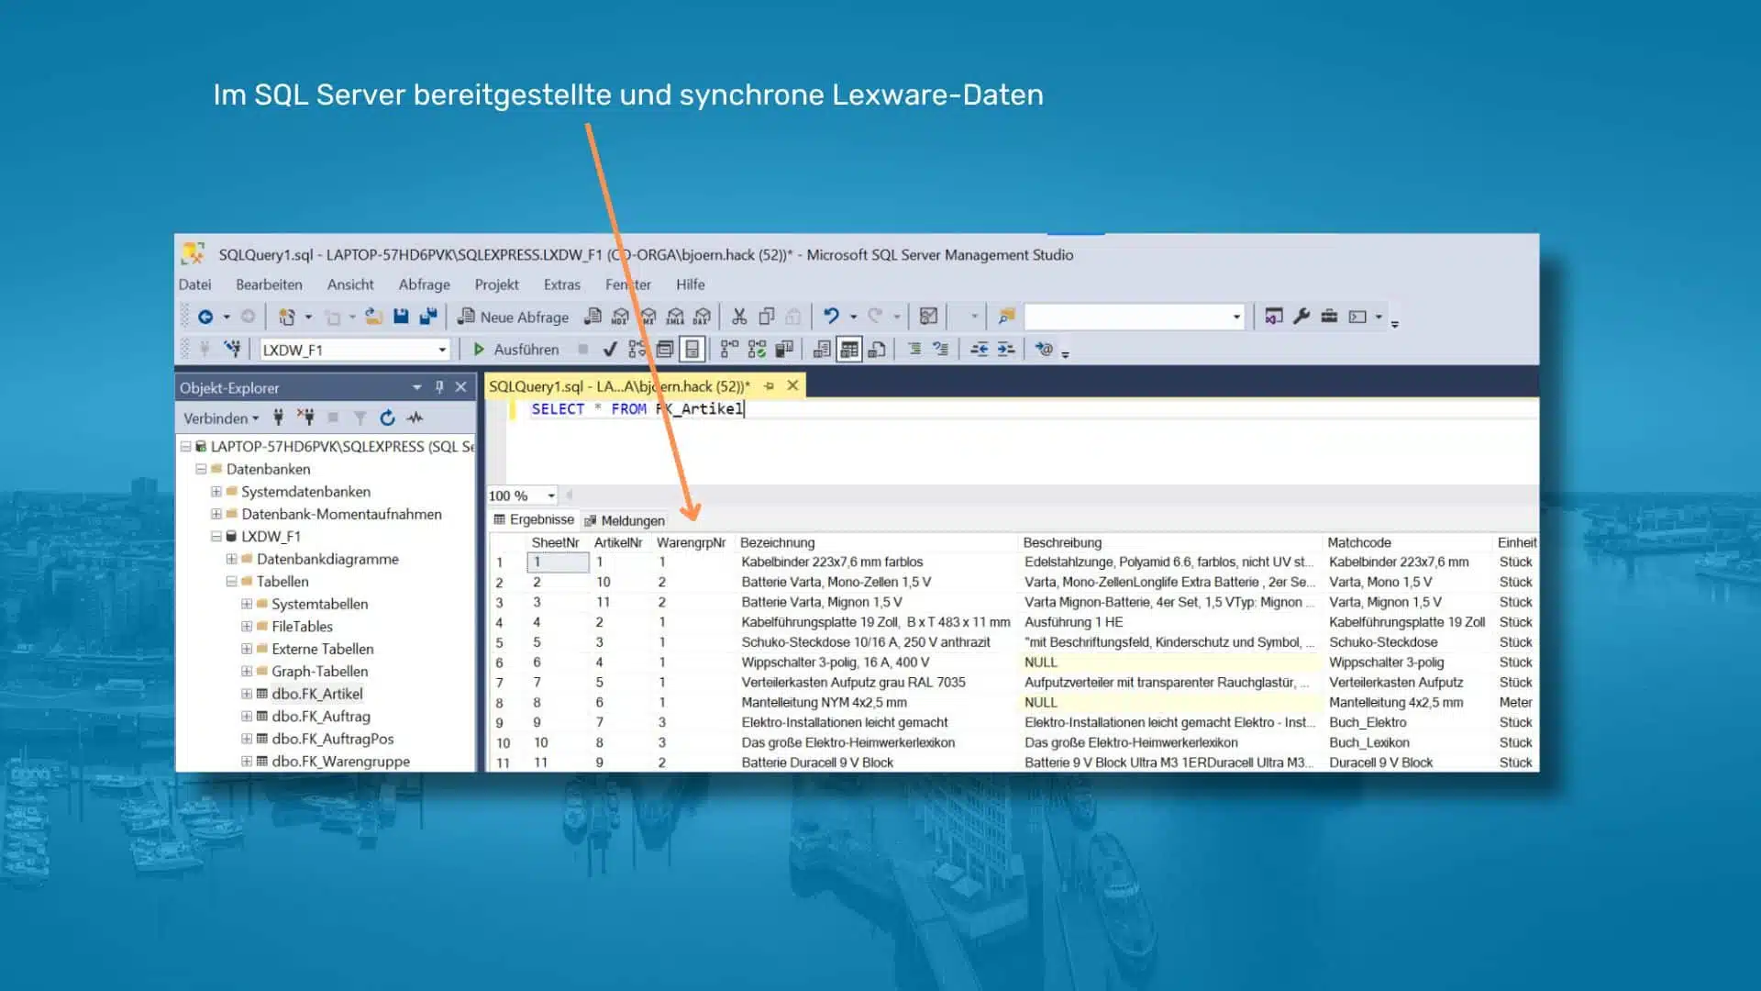Refresh the Objekt-Explorer tree
Viewport: 1761px width, 991px height.
point(387,418)
